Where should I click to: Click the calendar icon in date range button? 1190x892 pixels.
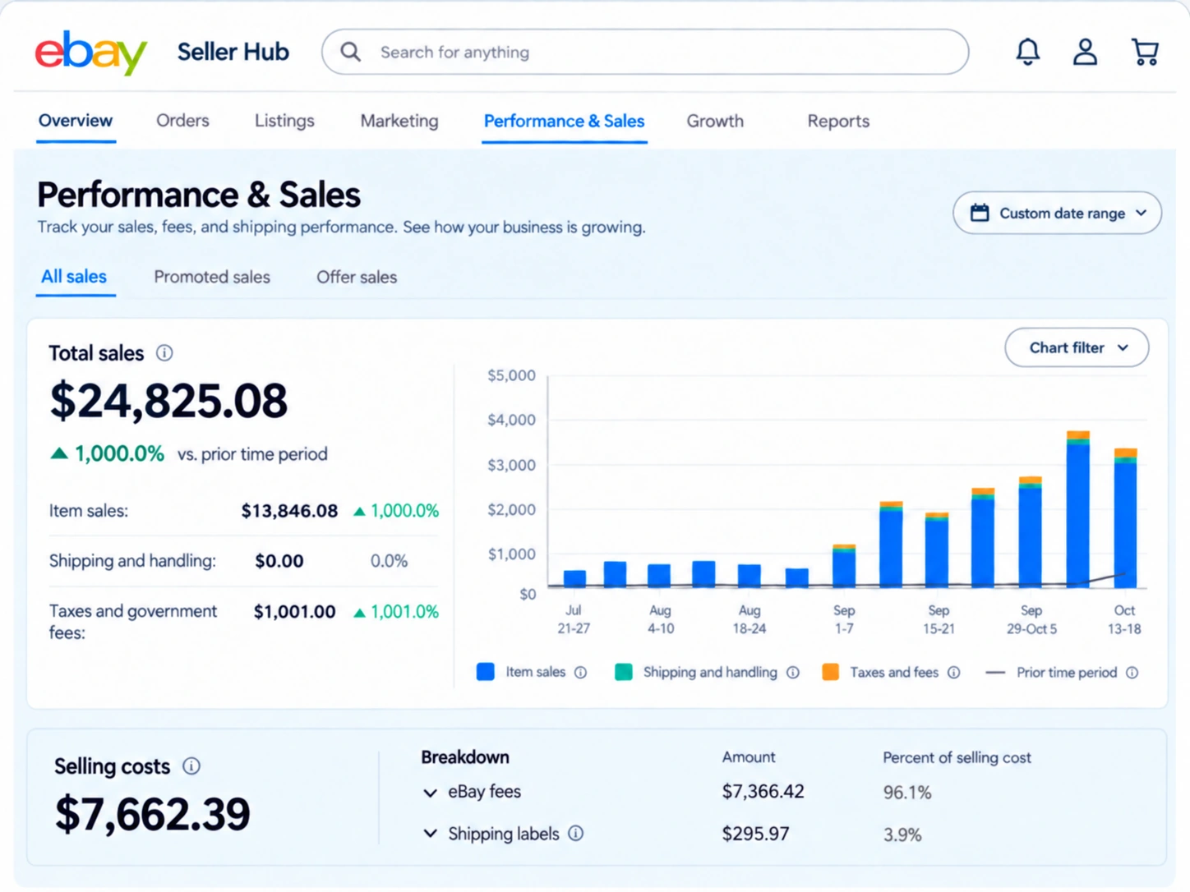980,213
